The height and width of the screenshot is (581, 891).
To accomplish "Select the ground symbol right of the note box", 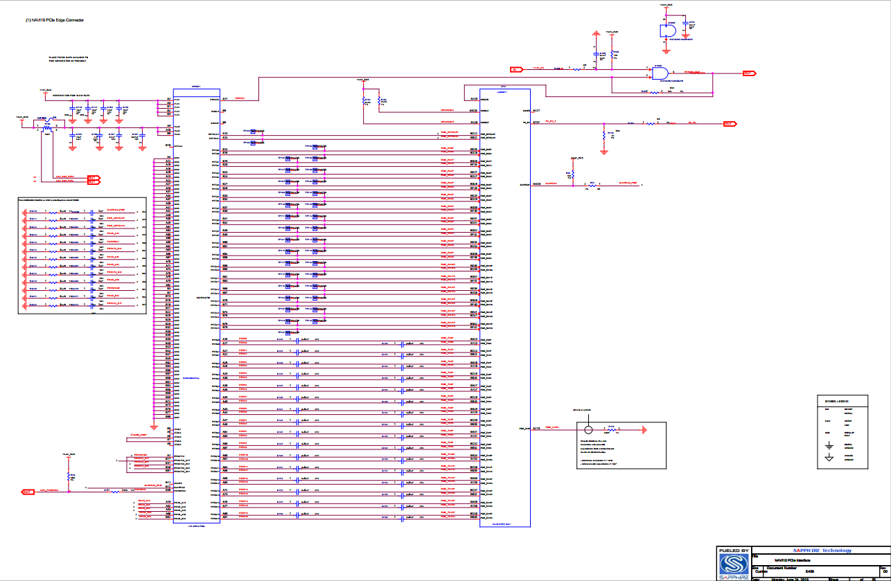I will click(x=643, y=429).
